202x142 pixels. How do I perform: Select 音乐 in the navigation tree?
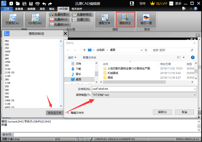(76, 74)
